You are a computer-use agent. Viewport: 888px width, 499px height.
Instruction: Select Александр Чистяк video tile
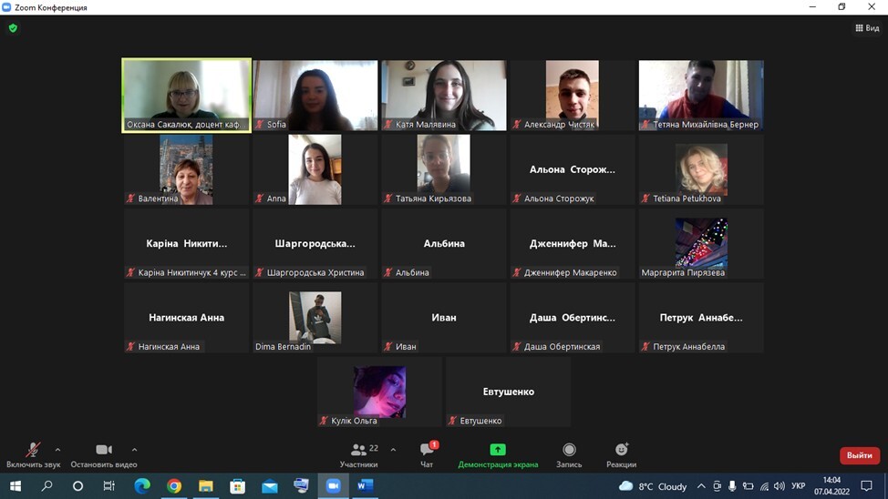[573, 96]
